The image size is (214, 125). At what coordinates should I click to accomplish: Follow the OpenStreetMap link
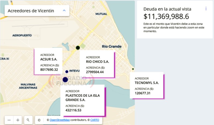(60, 120)
